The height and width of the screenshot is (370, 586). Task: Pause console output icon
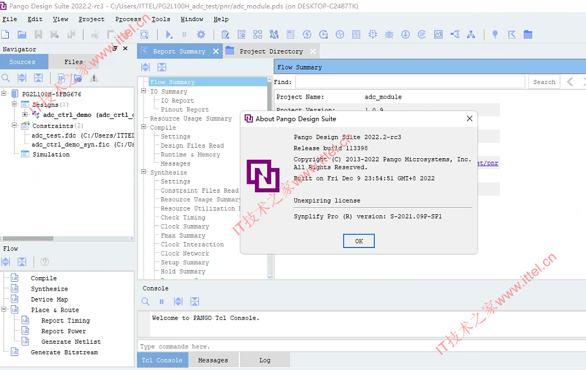[162, 302]
